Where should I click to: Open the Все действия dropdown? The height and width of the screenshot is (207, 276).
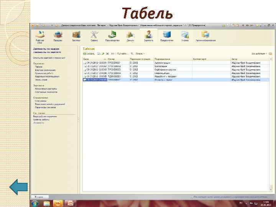[x=259, y=54]
